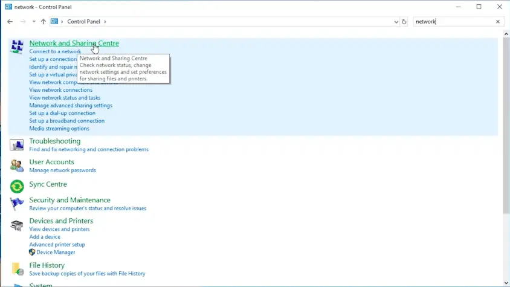Refresh the Control Panel view
Viewport: 510px width, 287px height.
click(404, 22)
